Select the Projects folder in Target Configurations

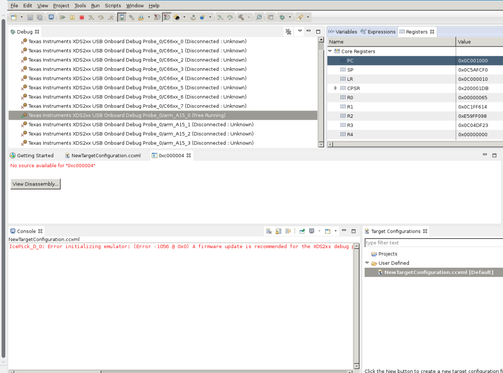384,254
